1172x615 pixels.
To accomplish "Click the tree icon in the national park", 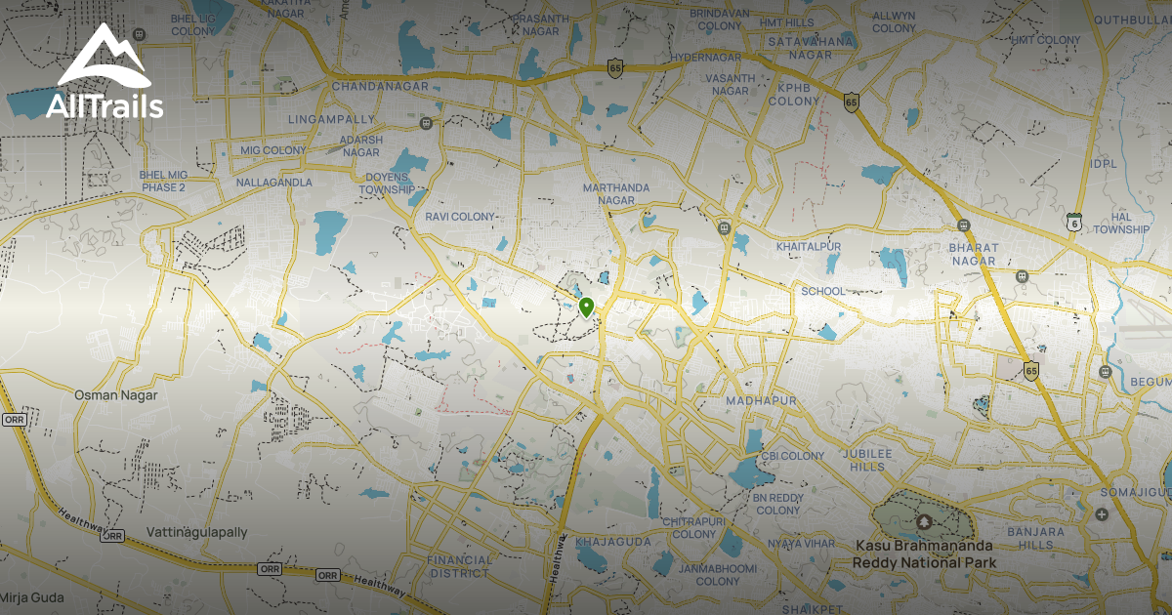I will [925, 521].
